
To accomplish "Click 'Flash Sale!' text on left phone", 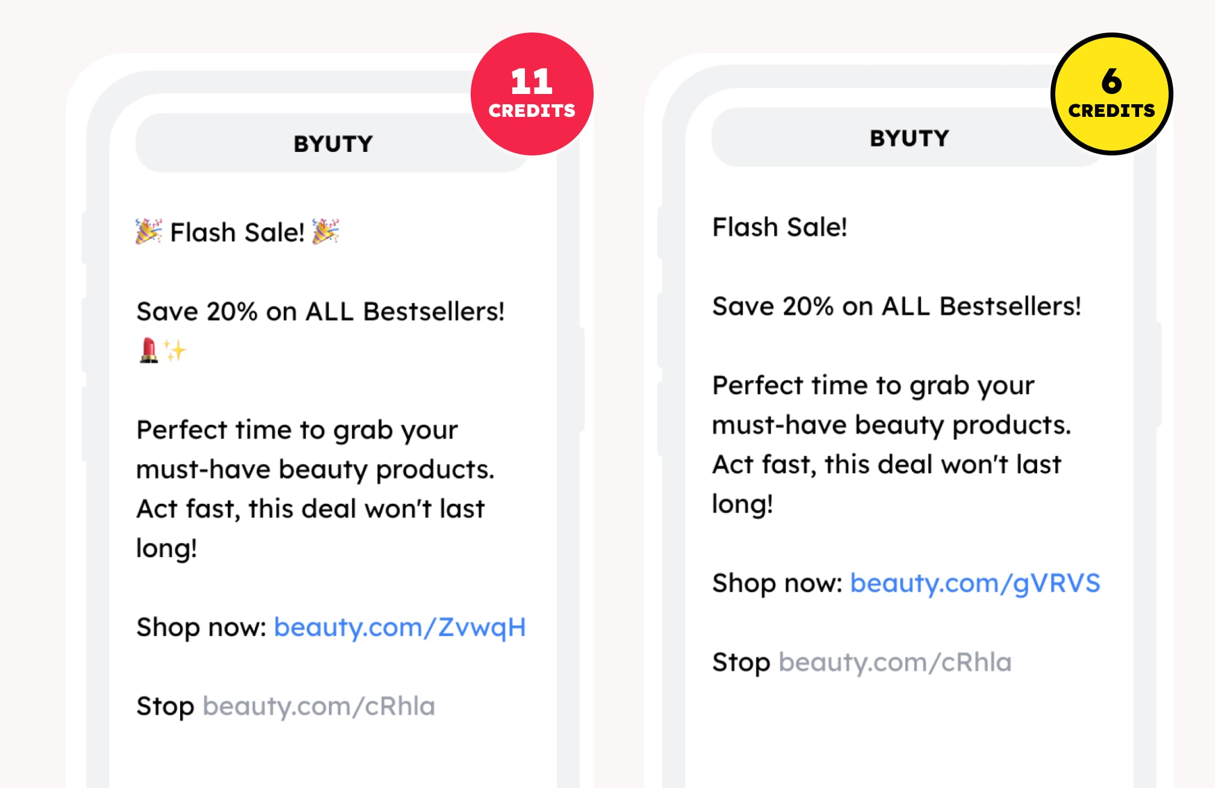I will coord(237,232).
